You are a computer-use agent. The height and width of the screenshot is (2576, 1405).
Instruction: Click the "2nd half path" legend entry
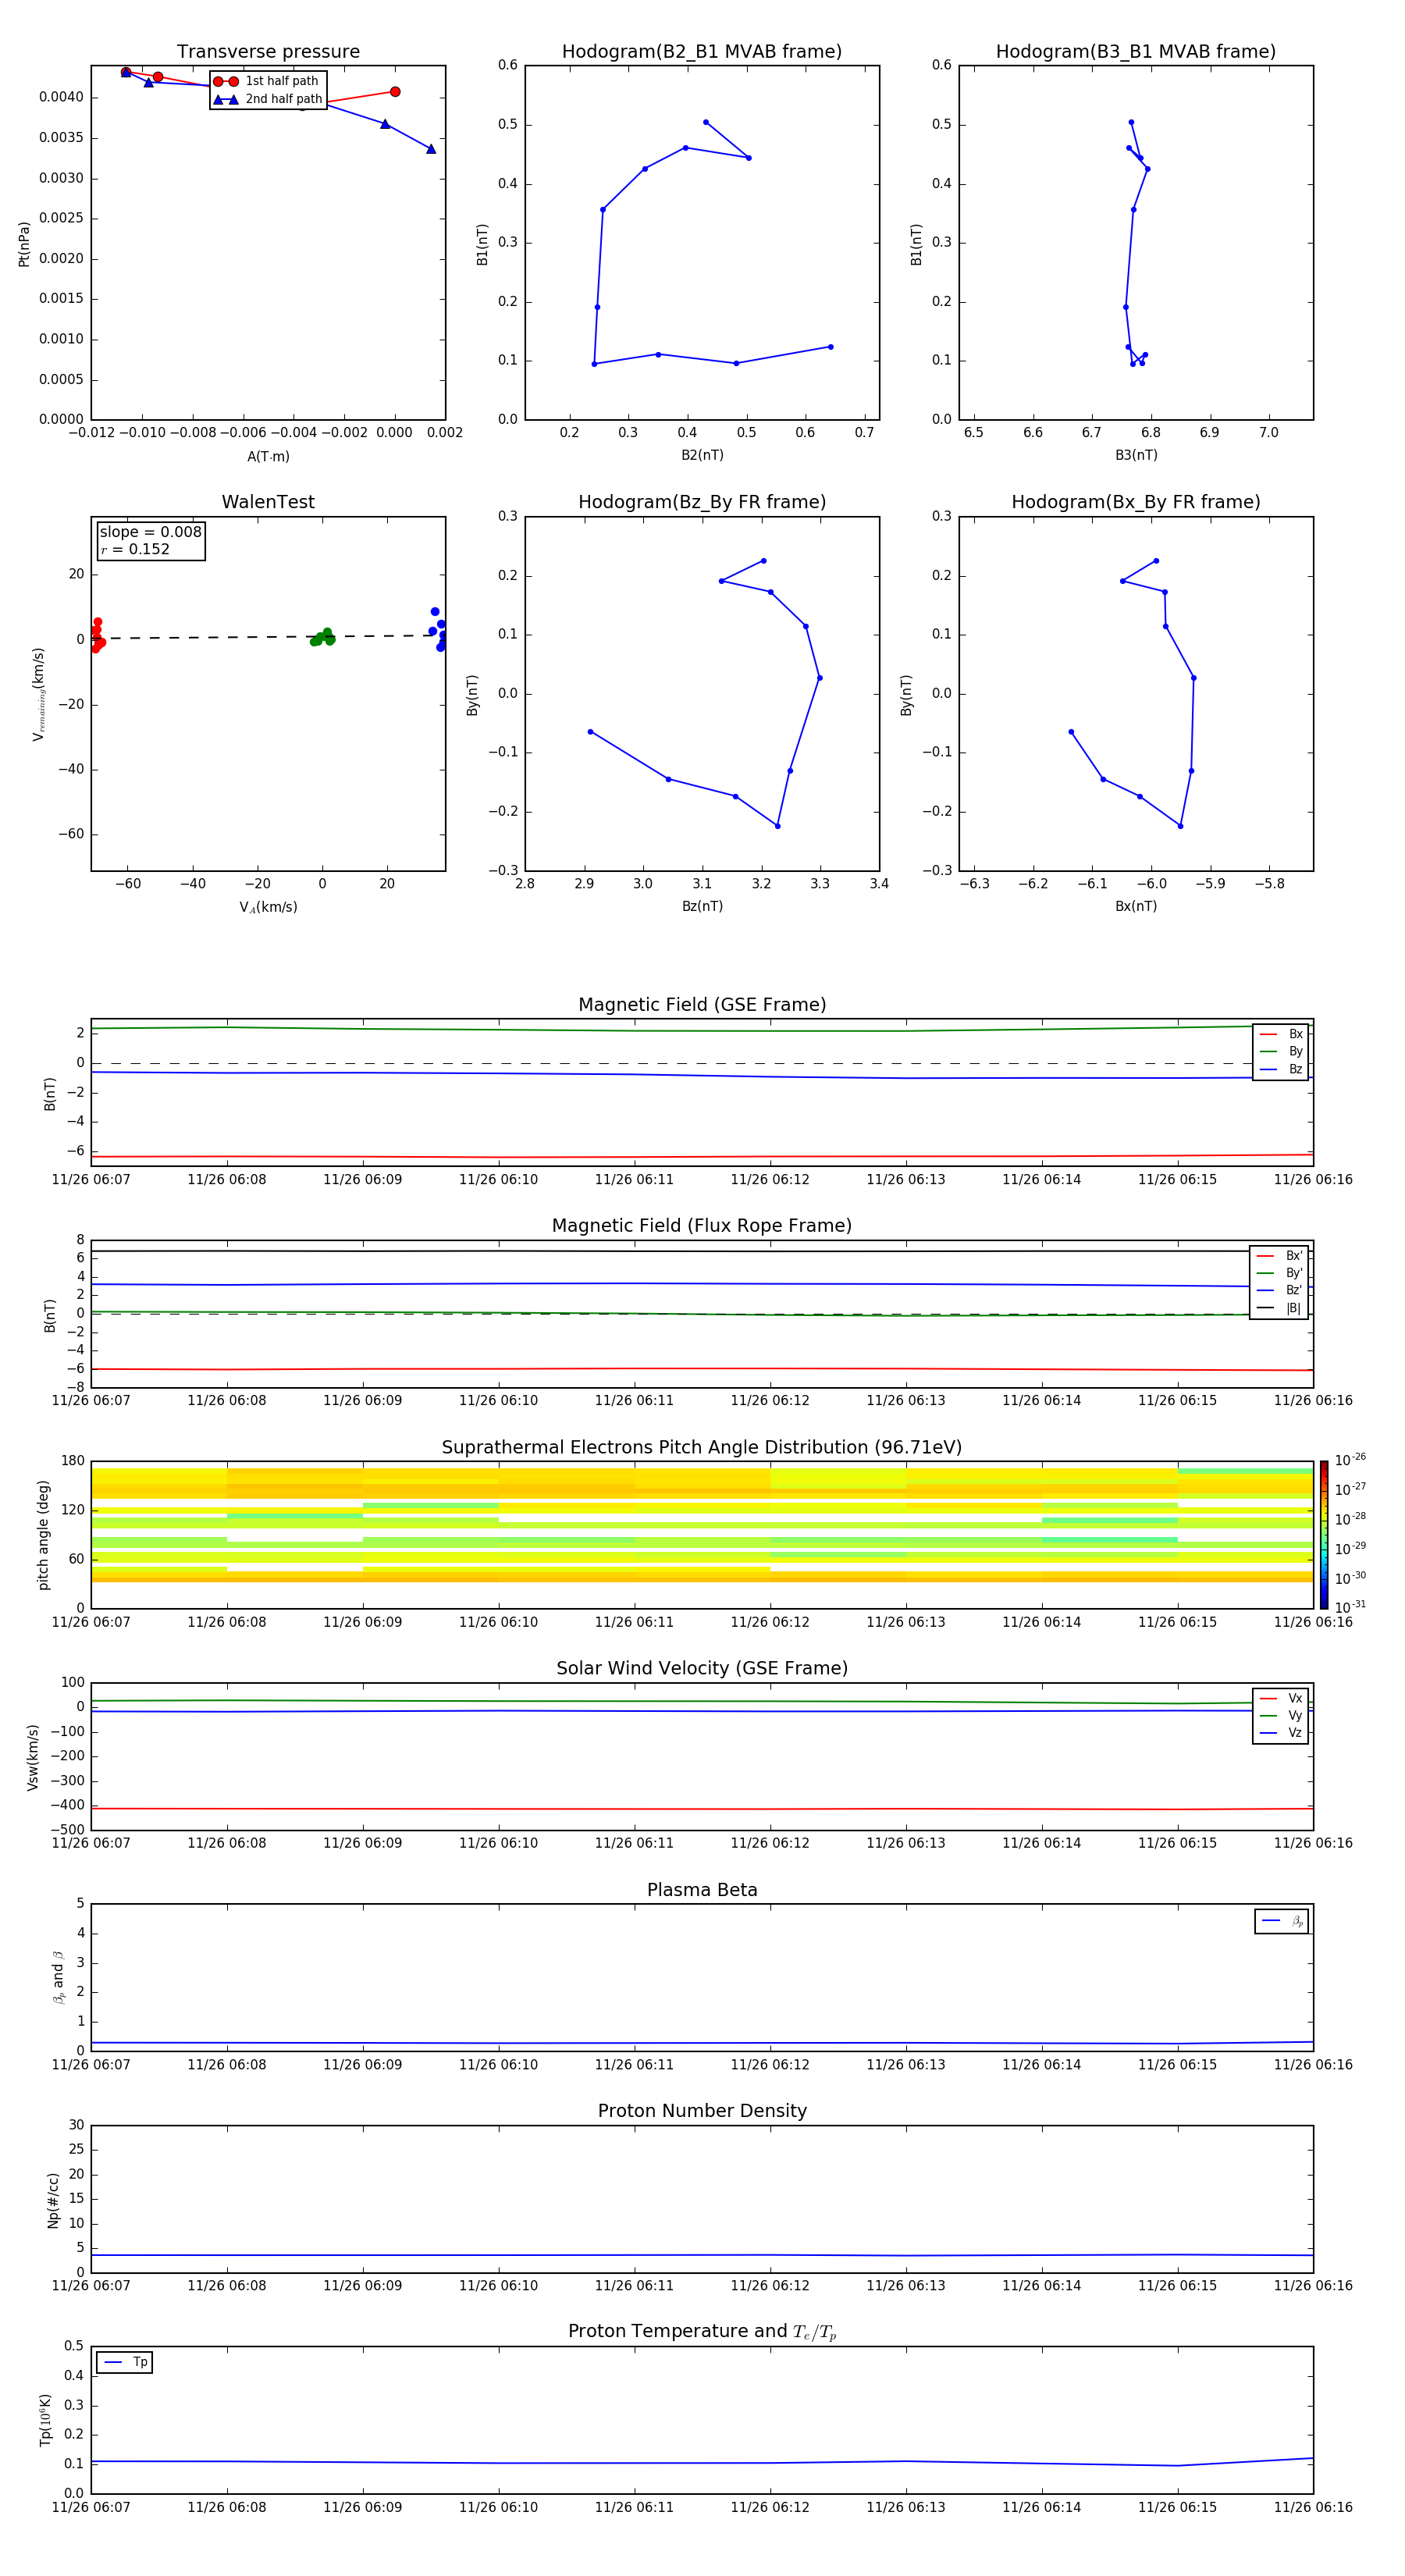(268, 99)
